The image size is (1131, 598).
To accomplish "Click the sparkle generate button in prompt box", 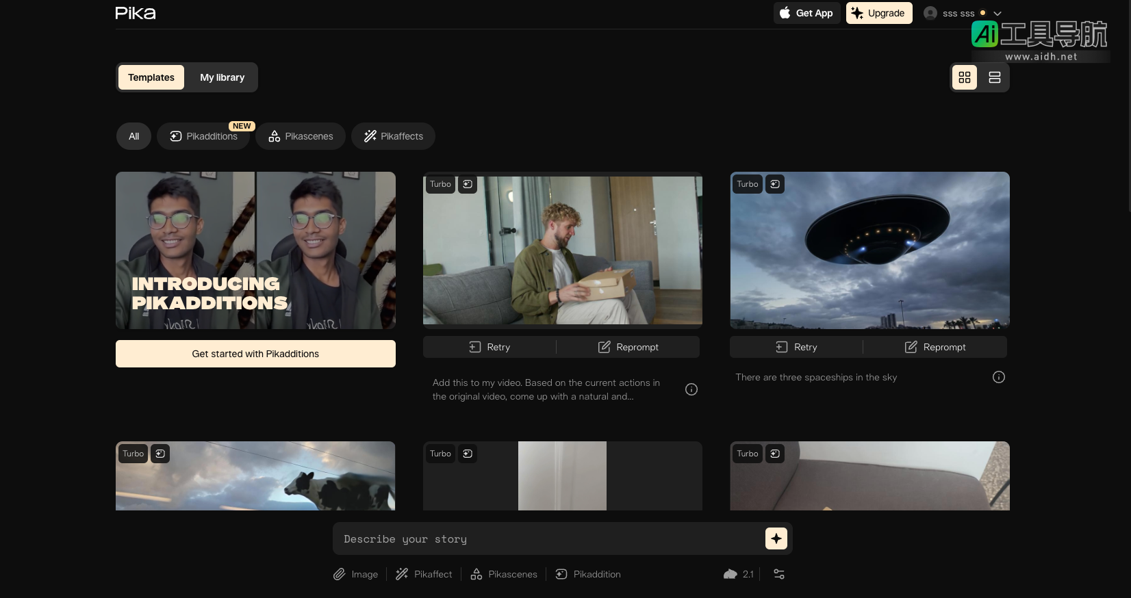I will coord(776,538).
